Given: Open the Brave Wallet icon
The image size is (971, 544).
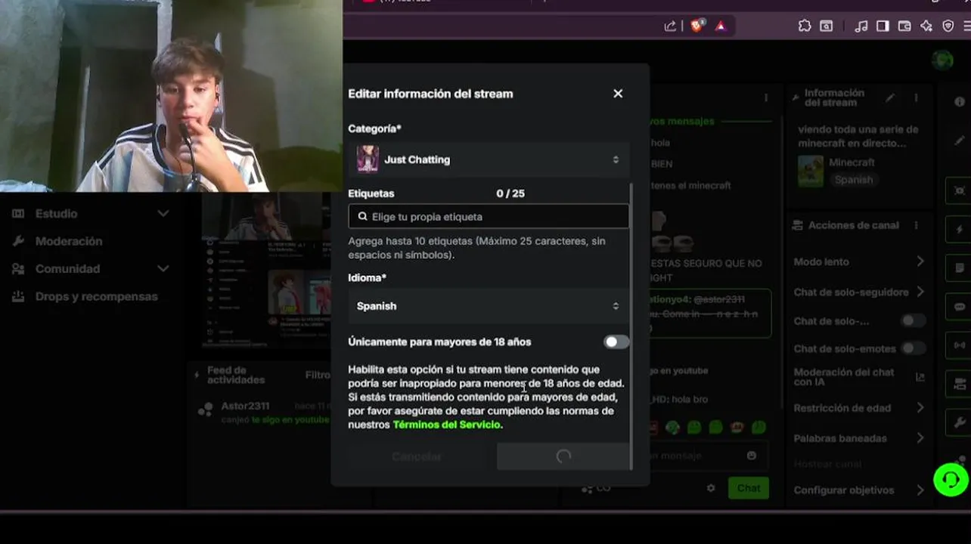Looking at the screenshot, I should [x=904, y=26].
